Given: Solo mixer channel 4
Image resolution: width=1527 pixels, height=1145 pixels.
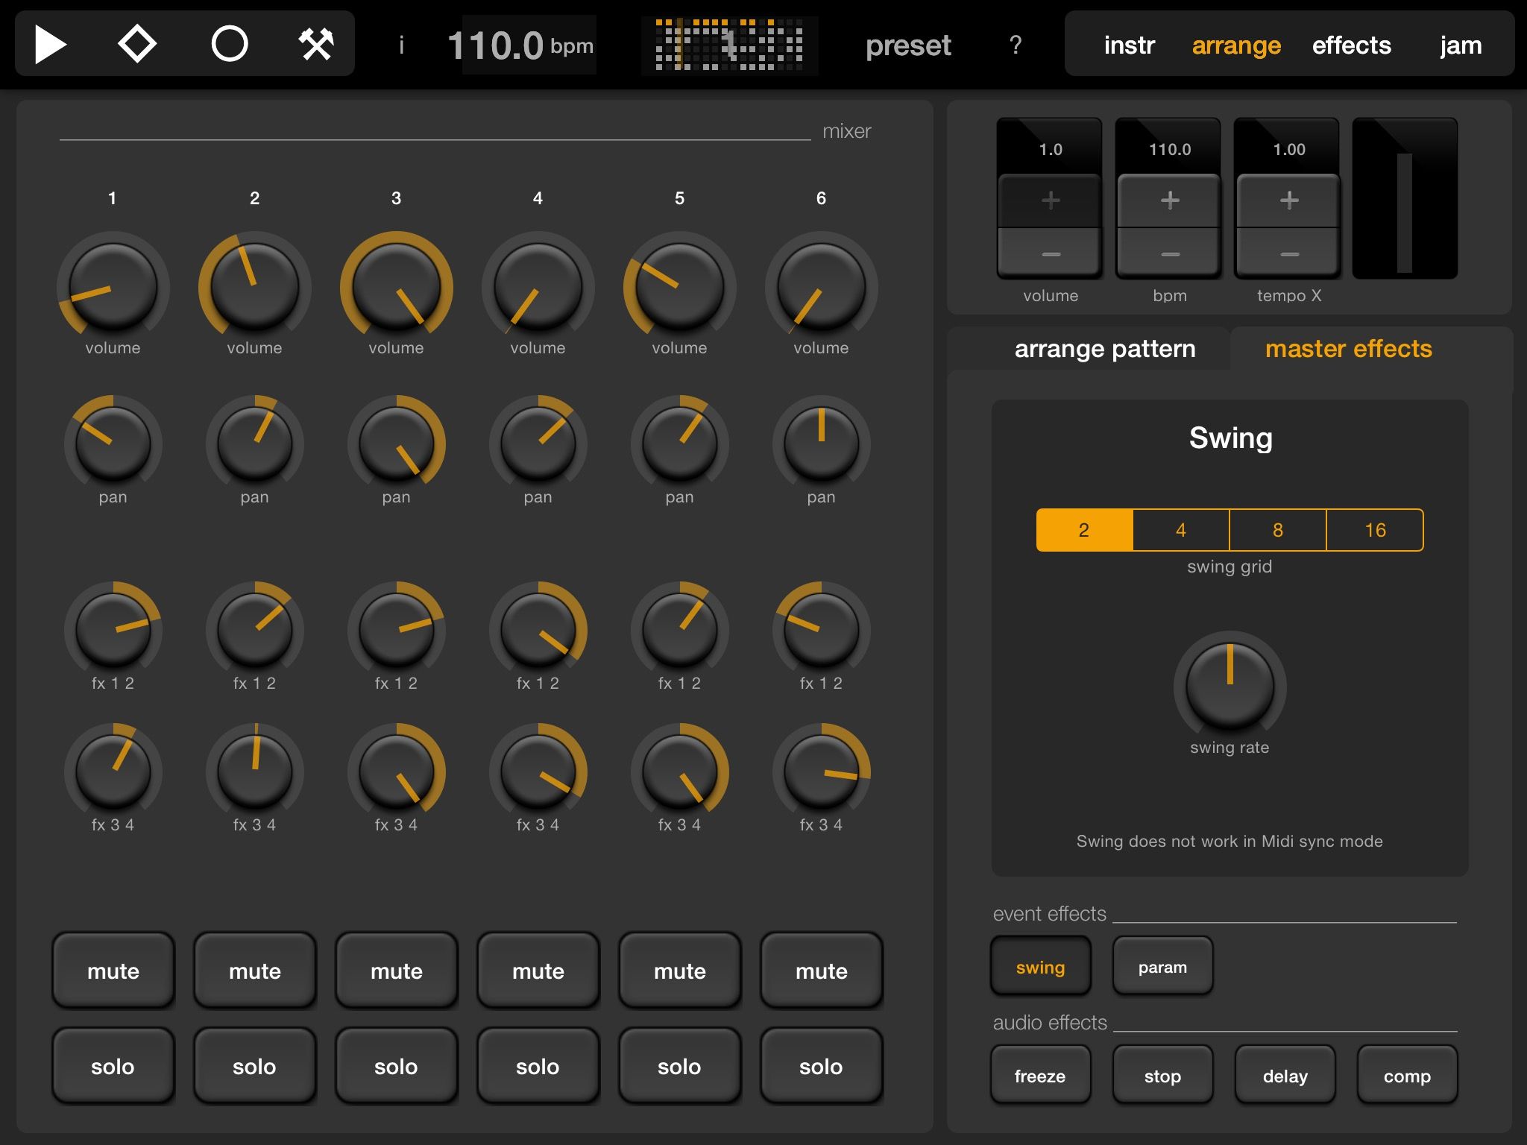Looking at the screenshot, I should [x=538, y=1066].
